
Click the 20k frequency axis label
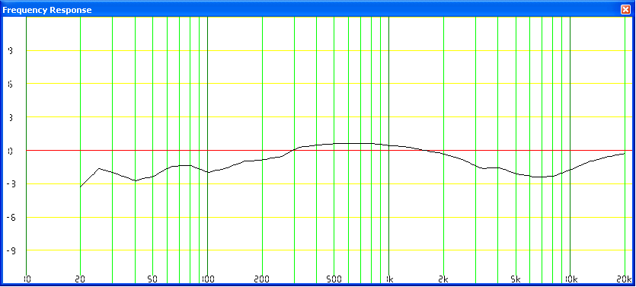point(625,279)
